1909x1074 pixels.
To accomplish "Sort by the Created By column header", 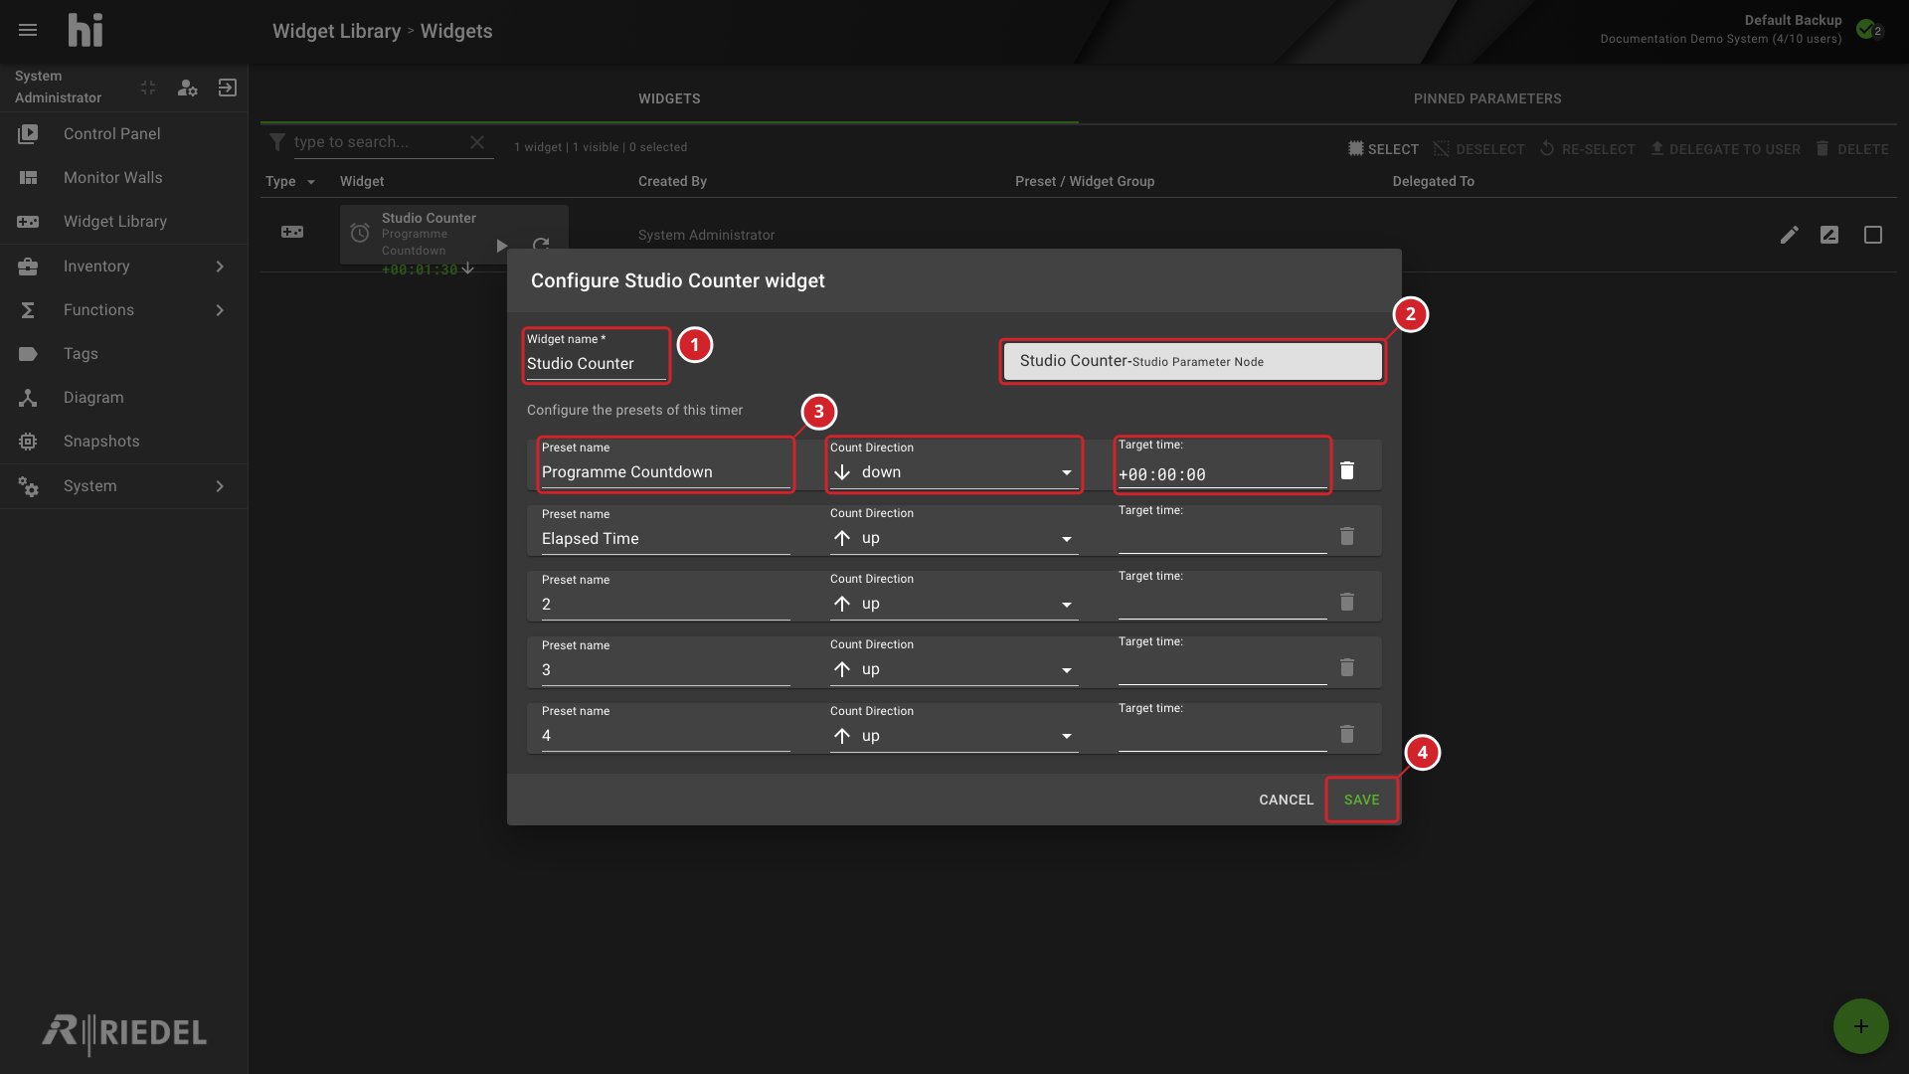I will (x=672, y=181).
